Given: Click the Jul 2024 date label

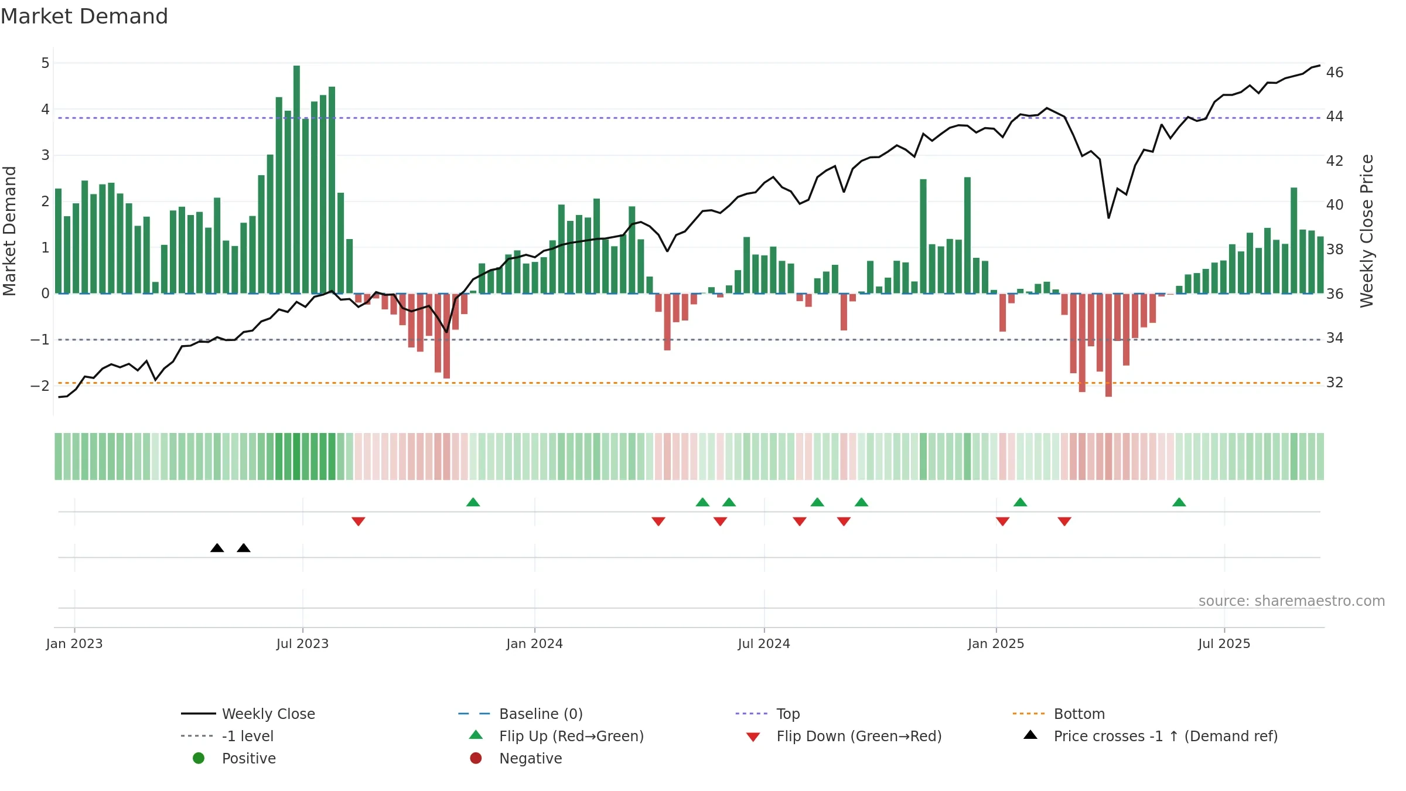Looking at the screenshot, I should click(764, 643).
